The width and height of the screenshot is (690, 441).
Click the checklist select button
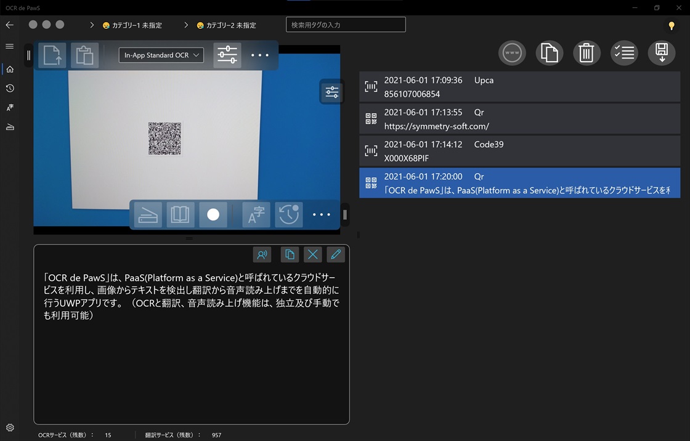click(624, 53)
